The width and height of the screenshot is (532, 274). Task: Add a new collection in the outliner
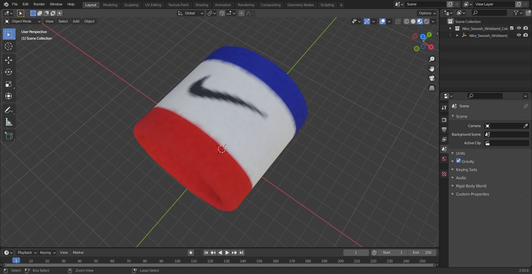click(x=527, y=13)
